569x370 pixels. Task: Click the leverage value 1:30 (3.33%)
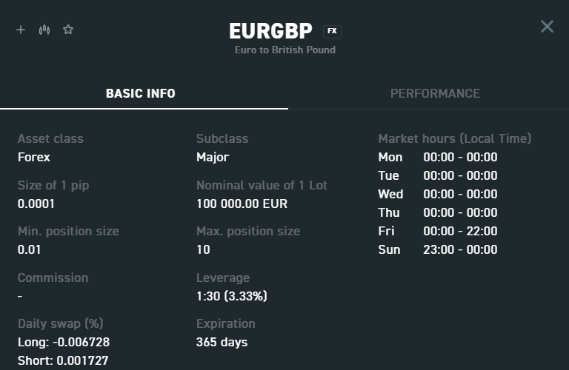pyautogui.click(x=231, y=296)
